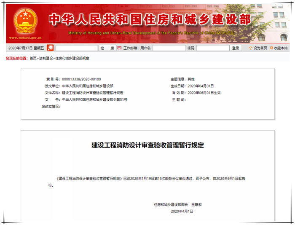Click the 密码 password input field
Viewport: 295px width, 225px height.
213,48
